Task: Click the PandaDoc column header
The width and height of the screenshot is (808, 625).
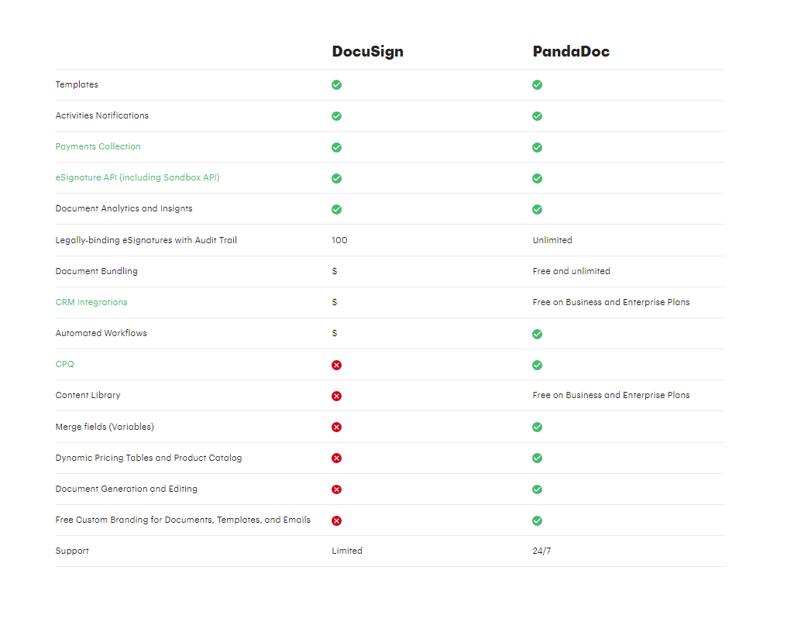Action: [x=571, y=51]
